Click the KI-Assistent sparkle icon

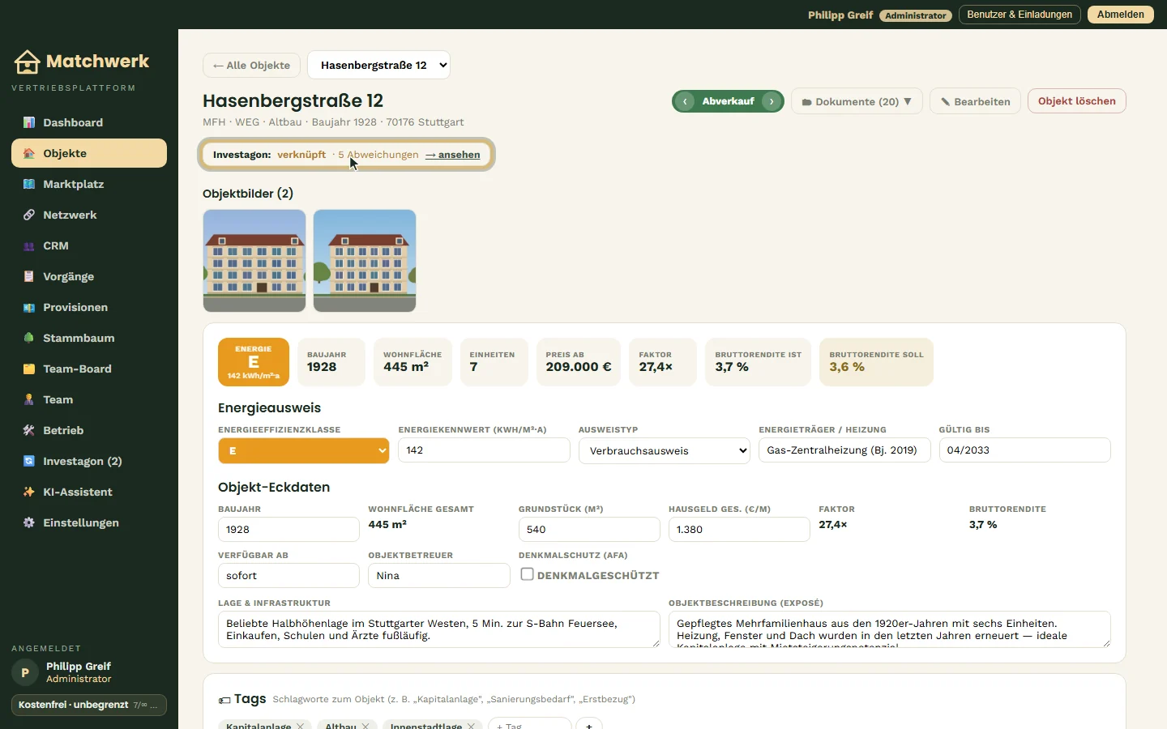(x=29, y=492)
